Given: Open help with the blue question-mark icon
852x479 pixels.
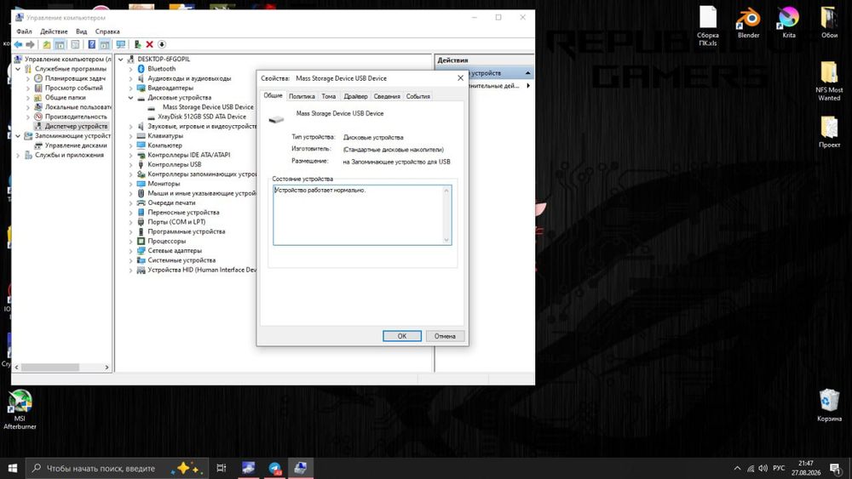Looking at the screenshot, I should 92,44.
